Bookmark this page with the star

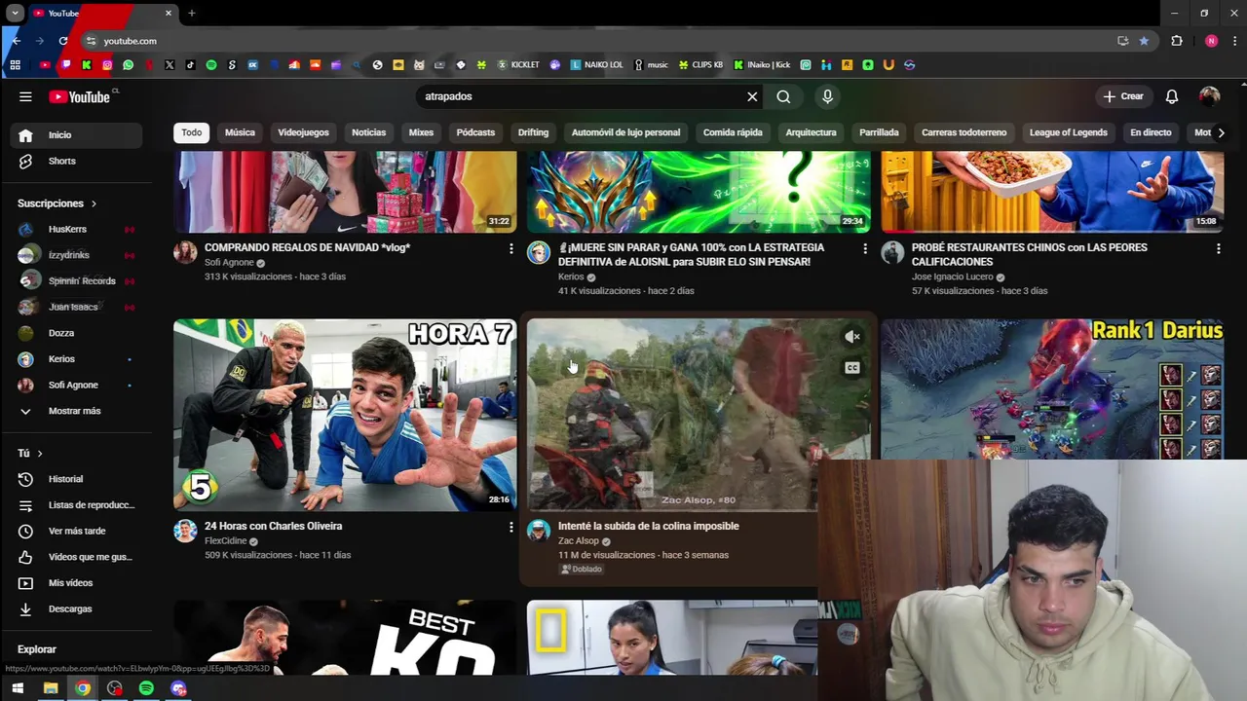point(1144,41)
